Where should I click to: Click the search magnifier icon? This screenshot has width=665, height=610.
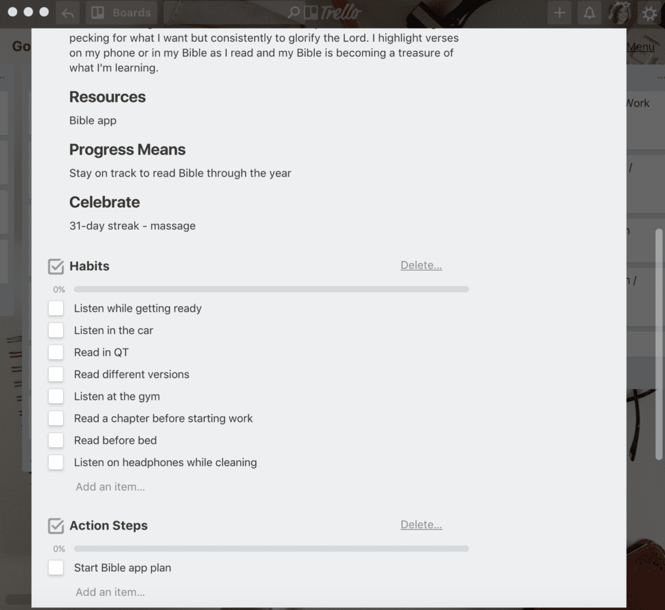294,13
